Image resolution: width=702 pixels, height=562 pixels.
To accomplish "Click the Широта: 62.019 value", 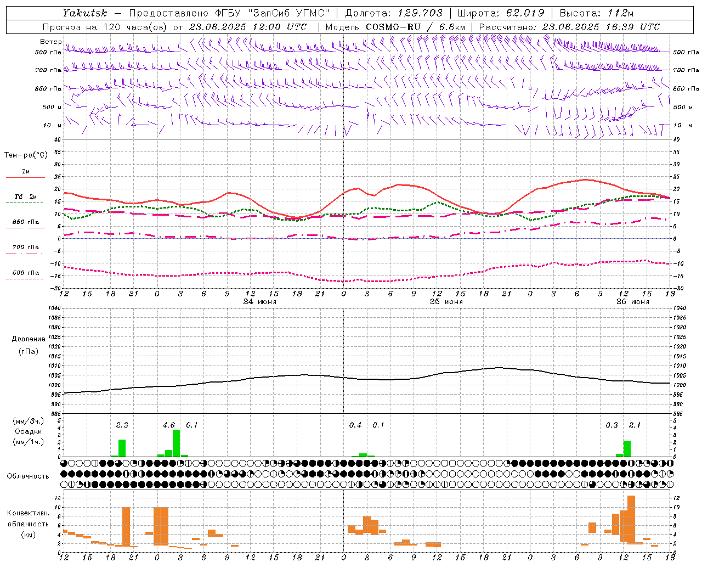I will point(501,13).
